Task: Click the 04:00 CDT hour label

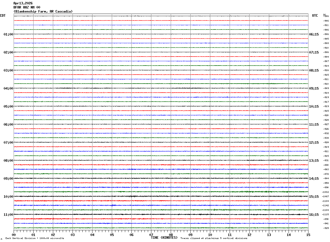Action: click(8, 88)
